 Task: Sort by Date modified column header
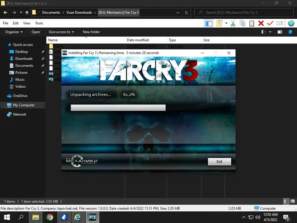coord(146,40)
